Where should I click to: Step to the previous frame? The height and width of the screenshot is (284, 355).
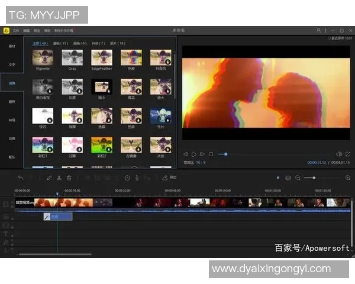(186, 154)
